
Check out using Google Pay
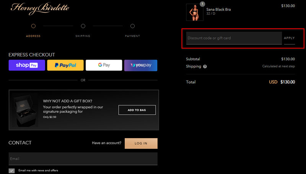coord(104,65)
